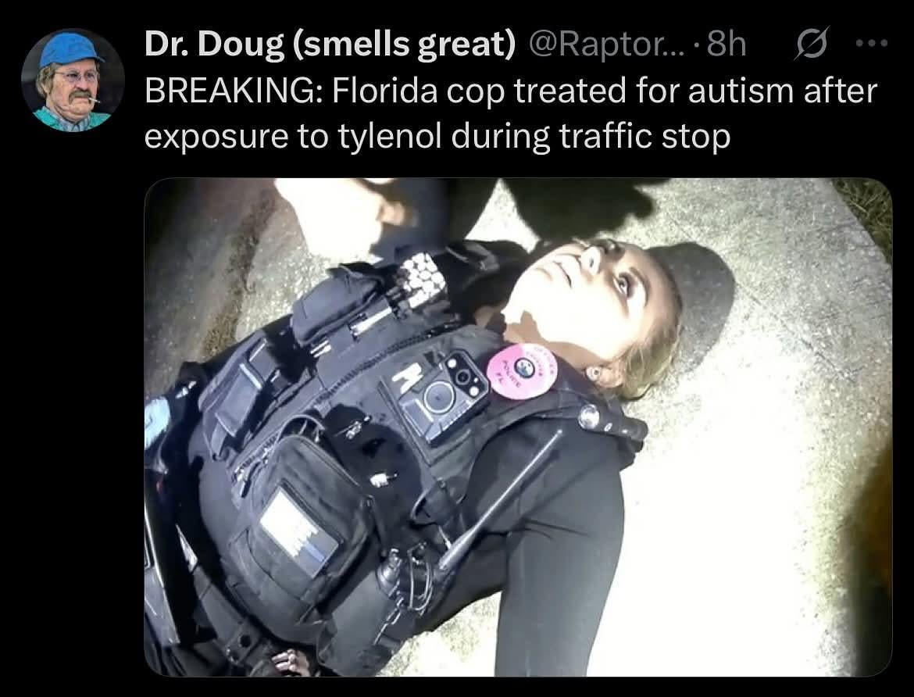This screenshot has width=914, height=697.
Task: Click the text 'exposure to tylenol during traffic stop'
Action: tap(437, 136)
